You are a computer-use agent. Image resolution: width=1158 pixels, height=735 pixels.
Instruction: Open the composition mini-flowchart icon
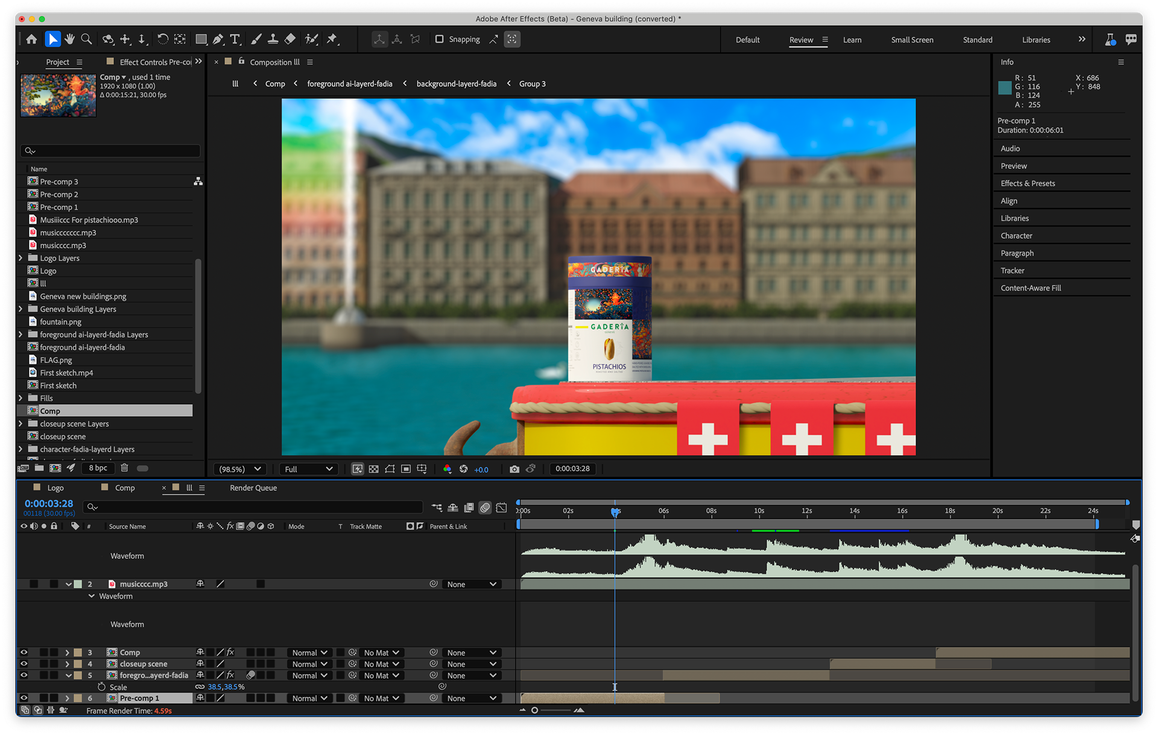pyautogui.click(x=437, y=508)
